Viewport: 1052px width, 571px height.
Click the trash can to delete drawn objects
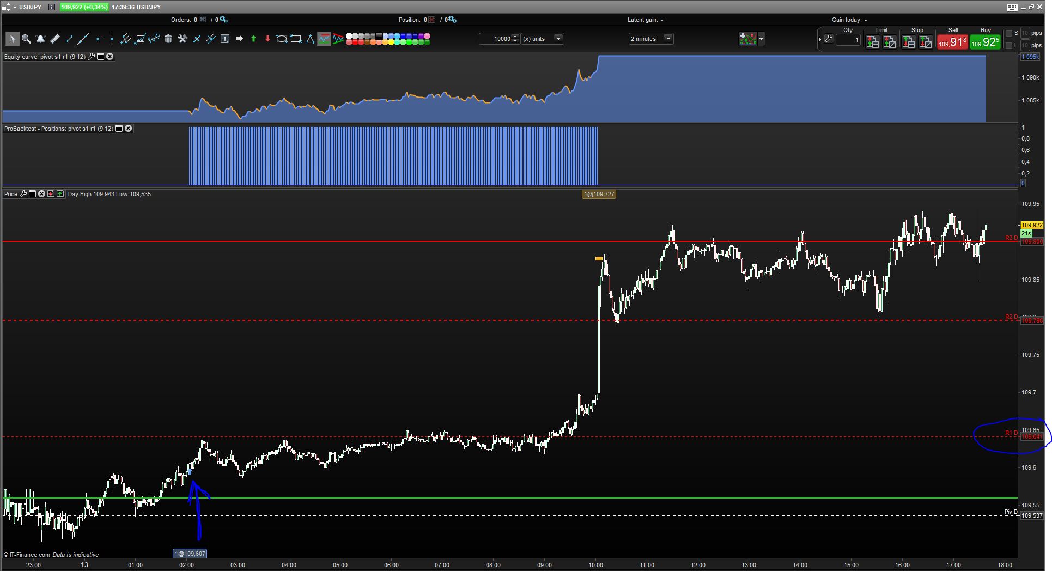[168, 39]
